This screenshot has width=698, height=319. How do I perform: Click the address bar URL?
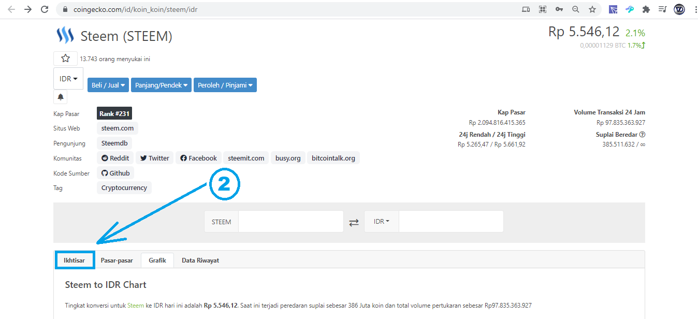click(135, 9)
